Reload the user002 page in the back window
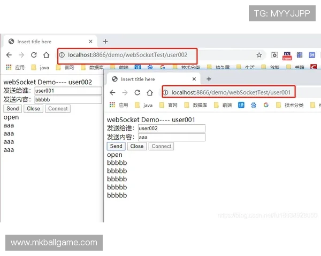Viewport: 321px width, 256px height. pos(34,55)
